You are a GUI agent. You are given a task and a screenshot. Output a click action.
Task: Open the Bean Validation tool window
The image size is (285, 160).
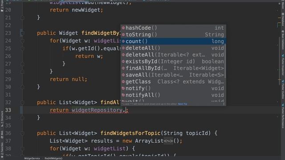coord(283,40)
